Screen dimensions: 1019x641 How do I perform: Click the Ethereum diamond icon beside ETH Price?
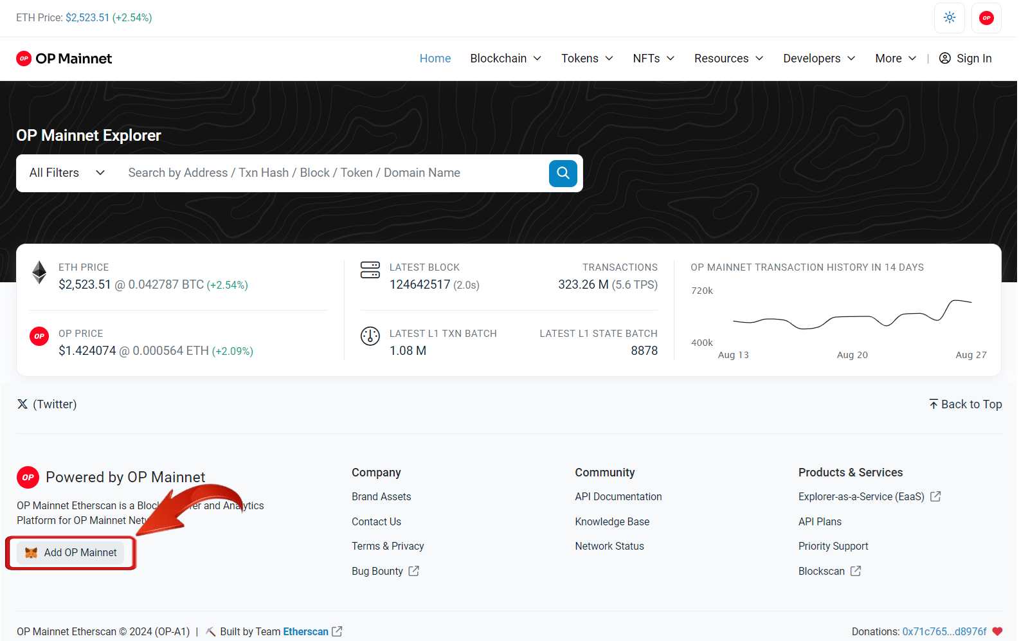coord(39,273)
